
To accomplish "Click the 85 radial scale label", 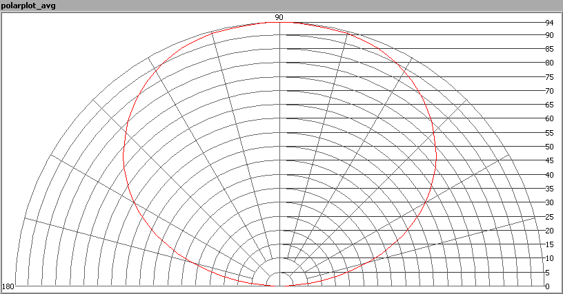I will [549, 49].
